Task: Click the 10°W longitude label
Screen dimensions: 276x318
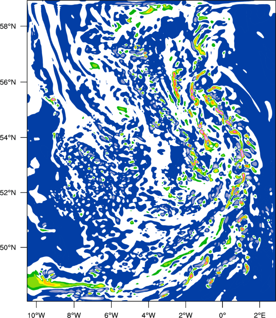Action: [37, 315]
